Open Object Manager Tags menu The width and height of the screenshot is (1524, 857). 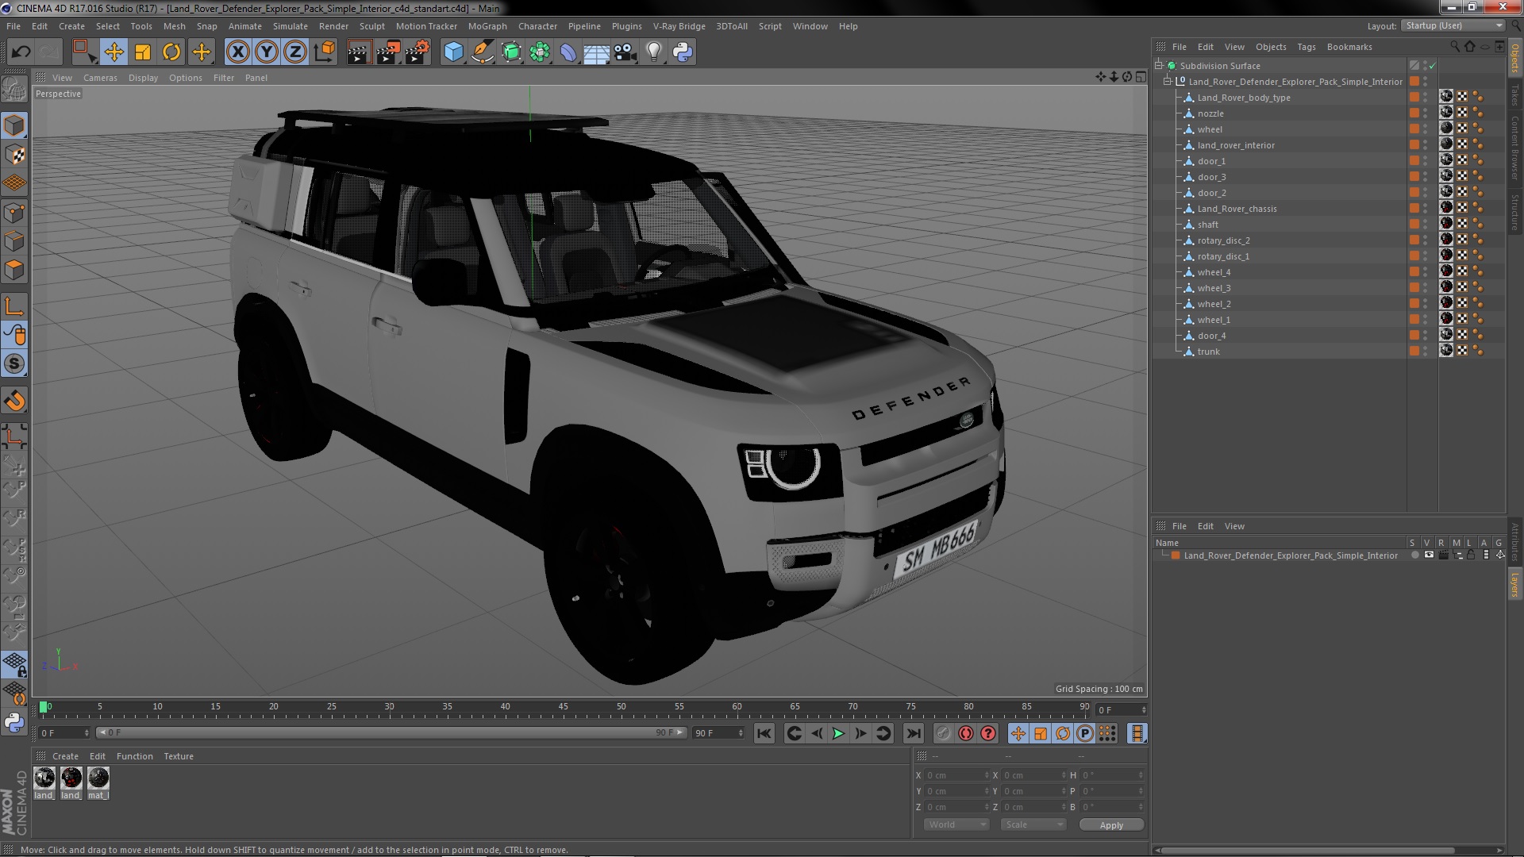coord(1306,47)
